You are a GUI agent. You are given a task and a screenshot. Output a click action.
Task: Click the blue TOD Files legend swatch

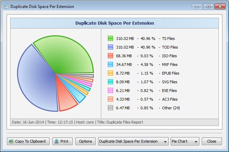click(110, 47)
